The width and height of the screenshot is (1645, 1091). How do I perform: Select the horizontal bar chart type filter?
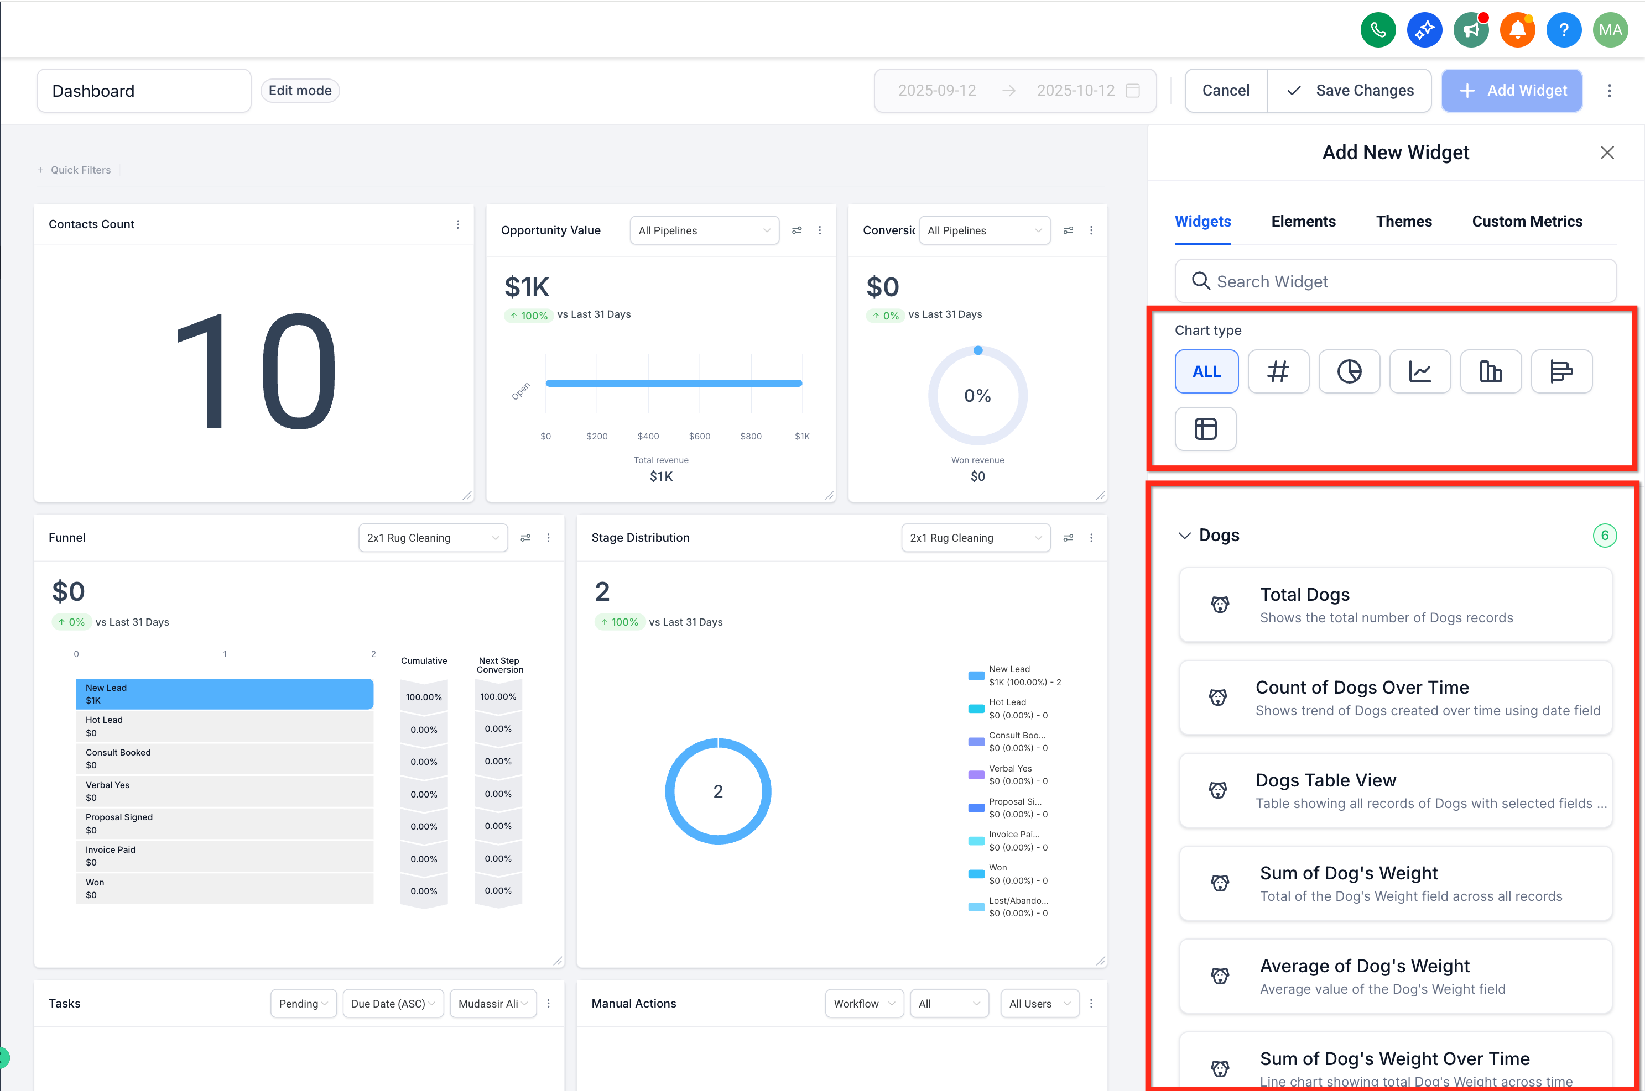tap(1561, 371)
